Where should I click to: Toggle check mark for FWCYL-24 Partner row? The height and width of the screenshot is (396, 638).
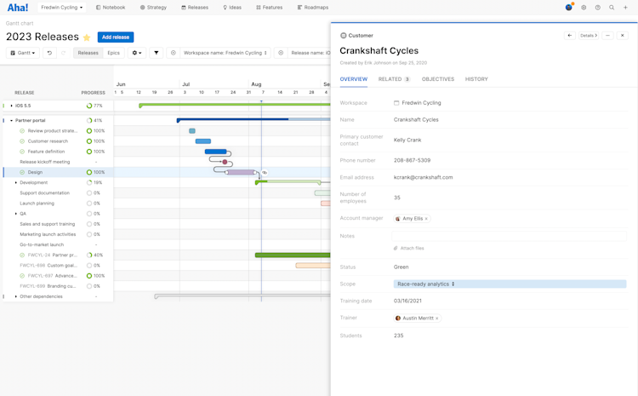pos(22,255)
